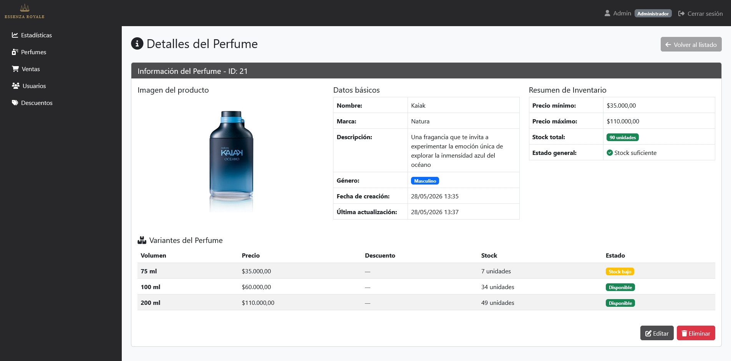Click the Precio column header
The width and height of the screenshot is (731, 361).
point(250,255)
